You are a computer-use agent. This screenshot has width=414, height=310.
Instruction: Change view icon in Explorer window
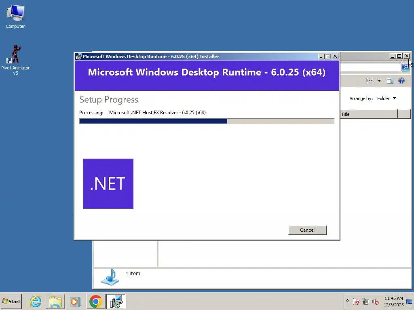coord(370,81)
